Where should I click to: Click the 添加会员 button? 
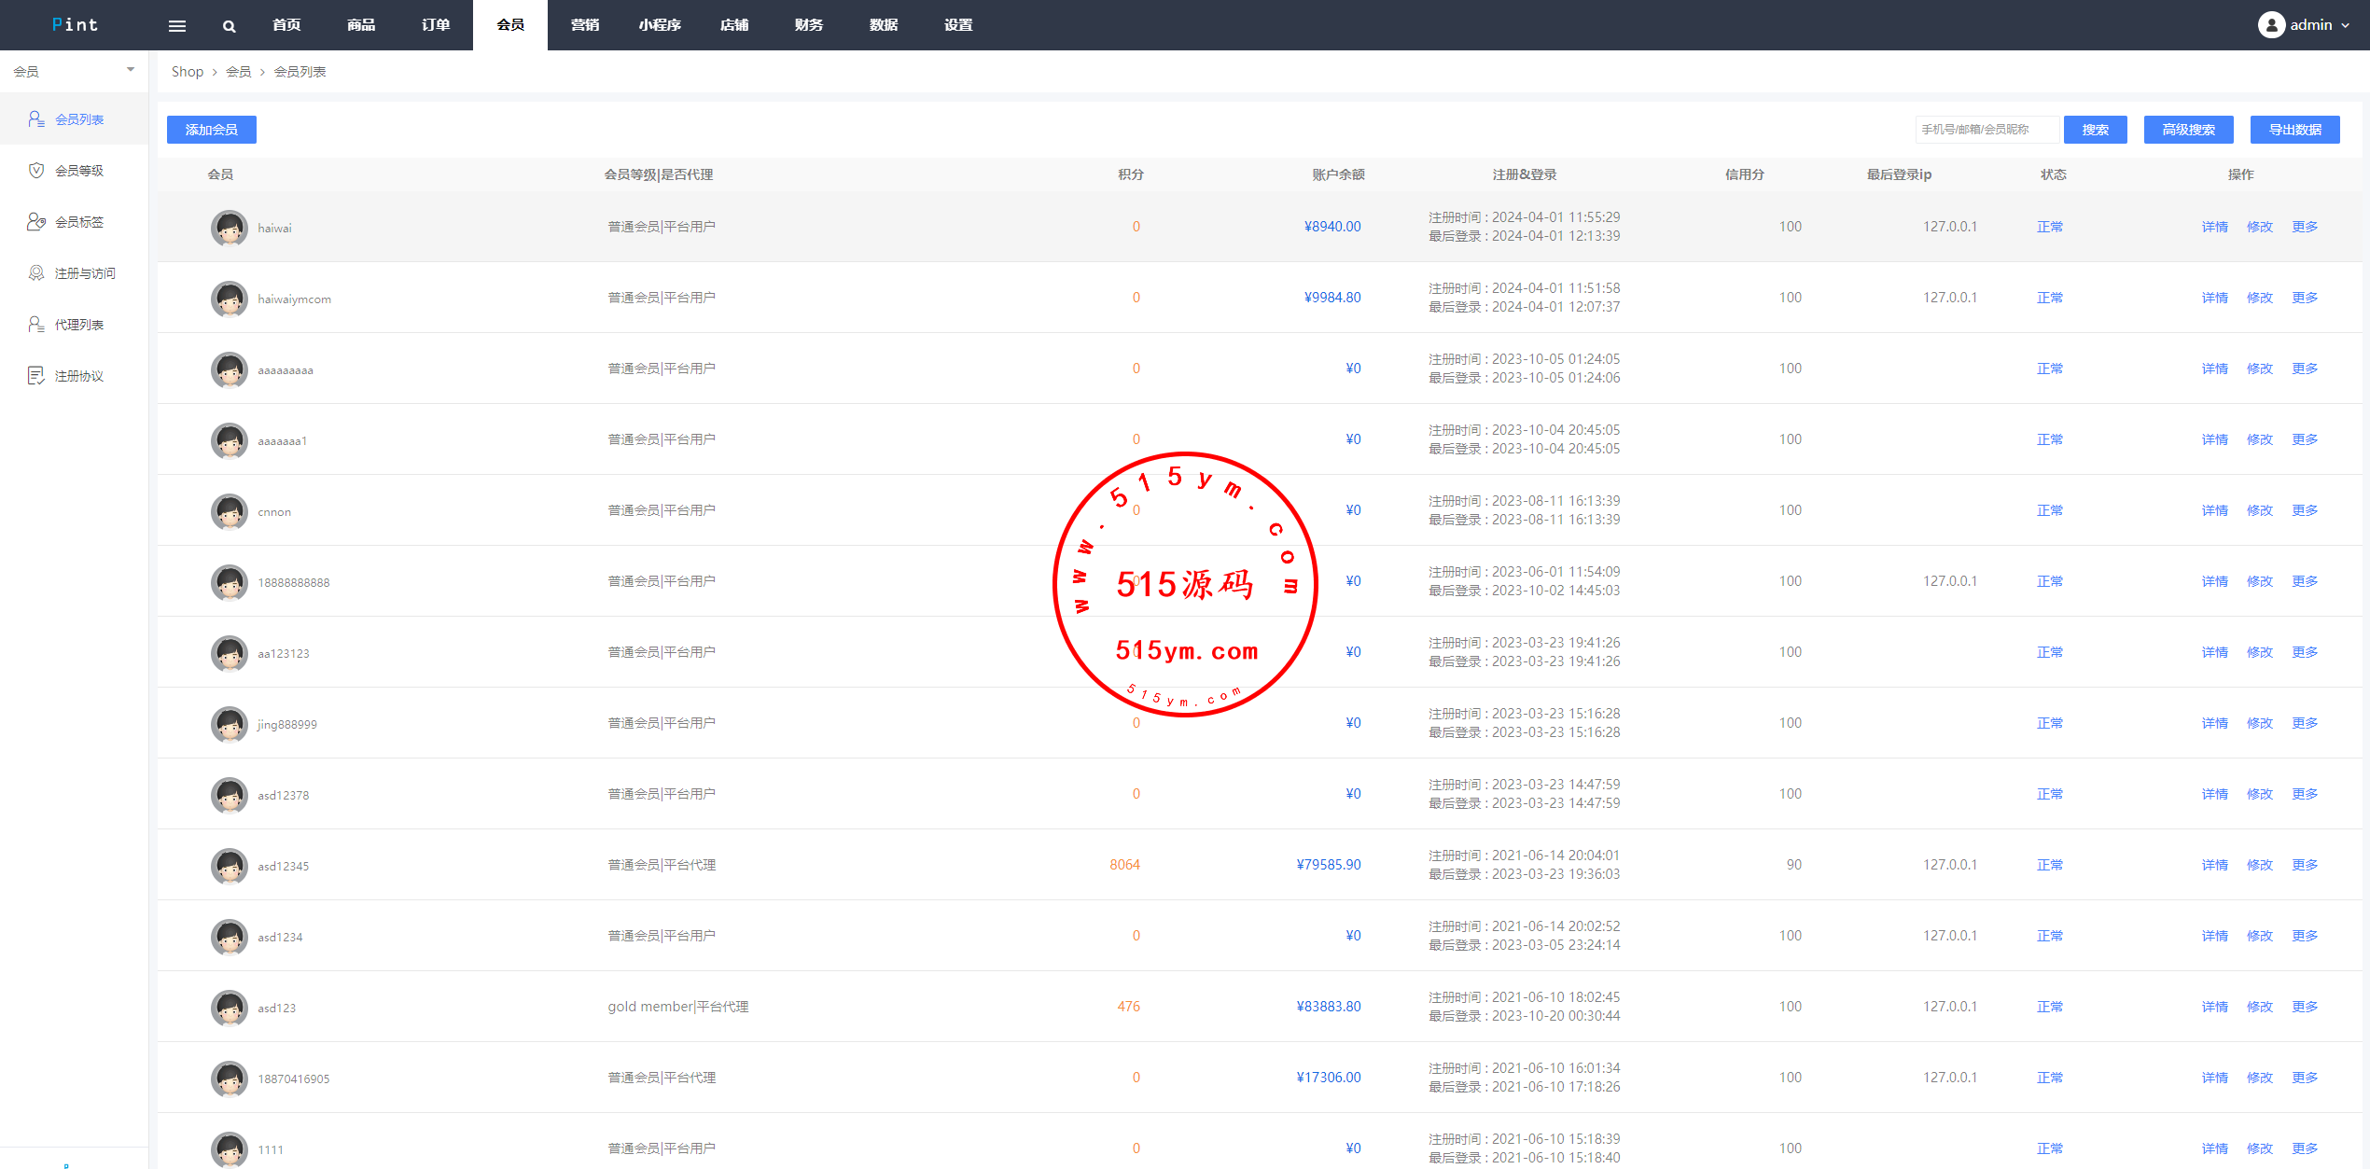tap(211, 130)
